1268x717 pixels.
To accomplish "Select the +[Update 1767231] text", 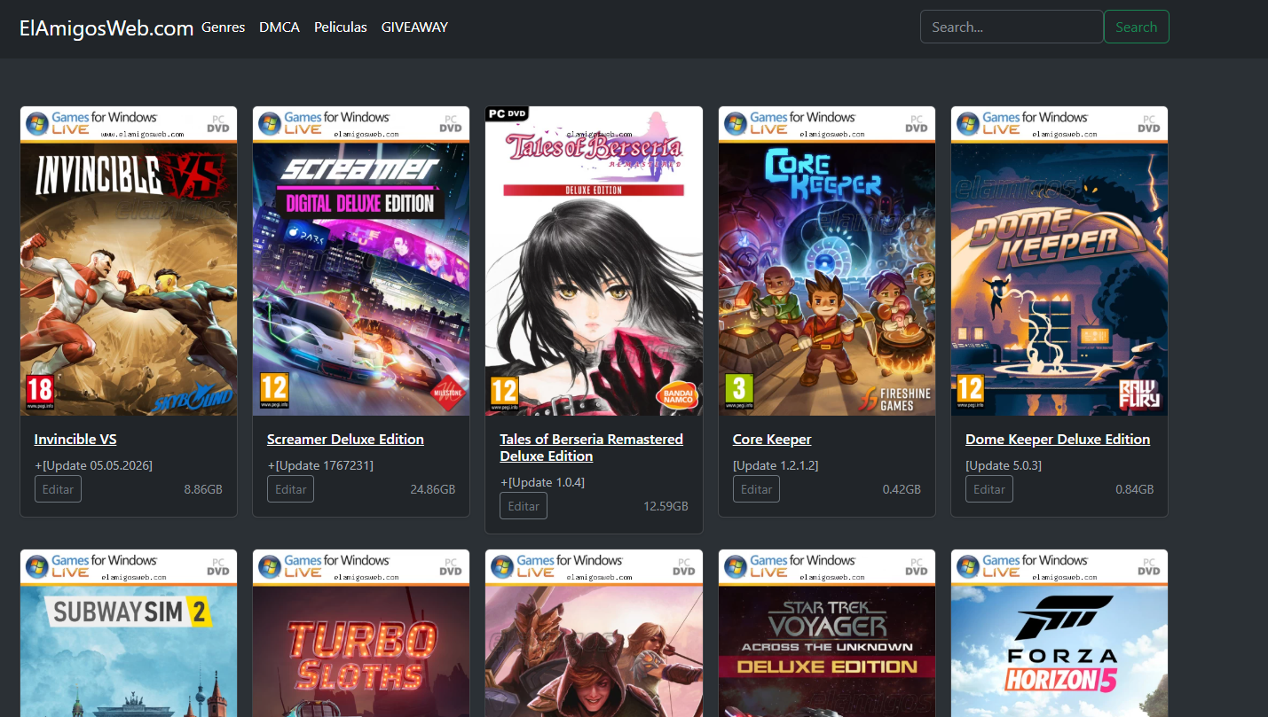I will click(x=320, y=465).
